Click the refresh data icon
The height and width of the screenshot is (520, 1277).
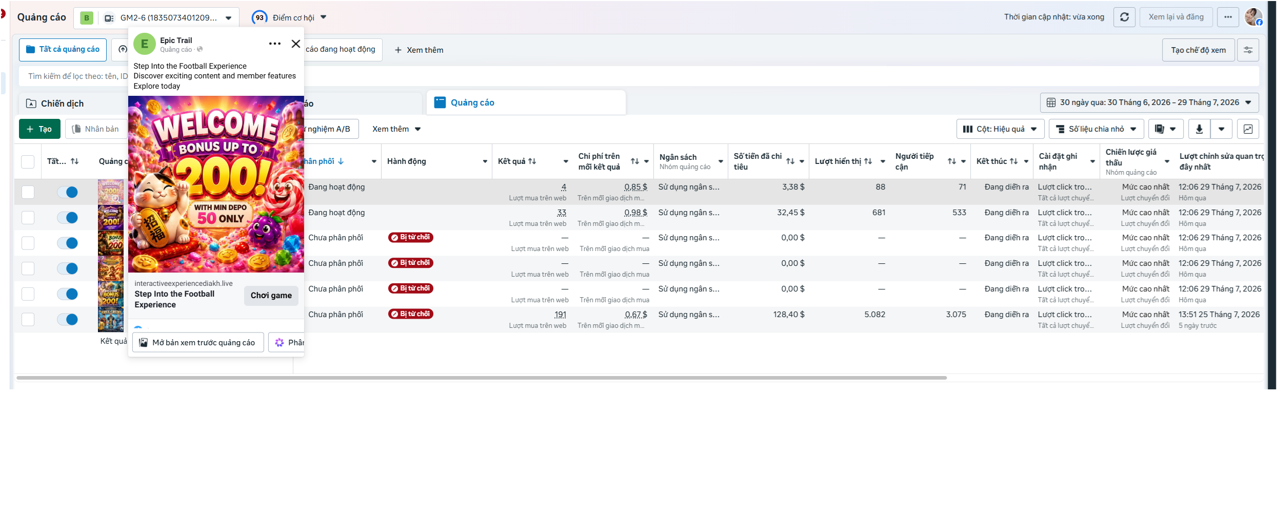click(x=1124, y=17)
